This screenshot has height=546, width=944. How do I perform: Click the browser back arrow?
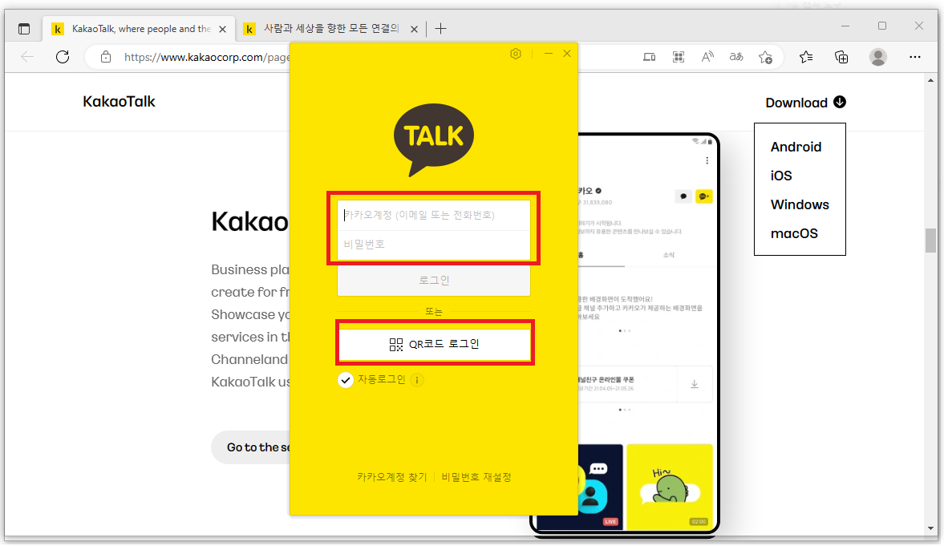[x=27, y=57]
